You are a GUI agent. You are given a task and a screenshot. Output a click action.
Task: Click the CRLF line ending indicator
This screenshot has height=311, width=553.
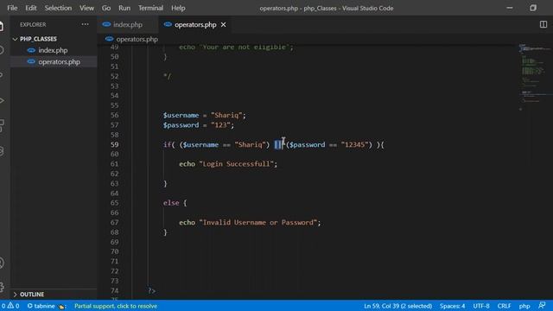[504, 306]
